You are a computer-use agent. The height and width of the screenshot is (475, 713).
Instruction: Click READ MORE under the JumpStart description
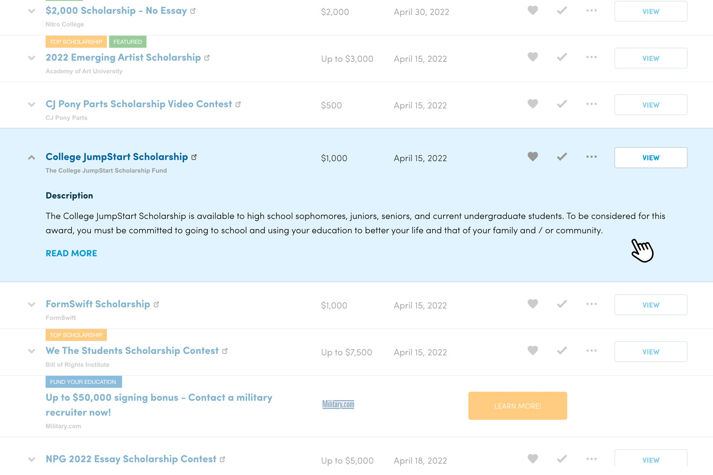point(71,252)
